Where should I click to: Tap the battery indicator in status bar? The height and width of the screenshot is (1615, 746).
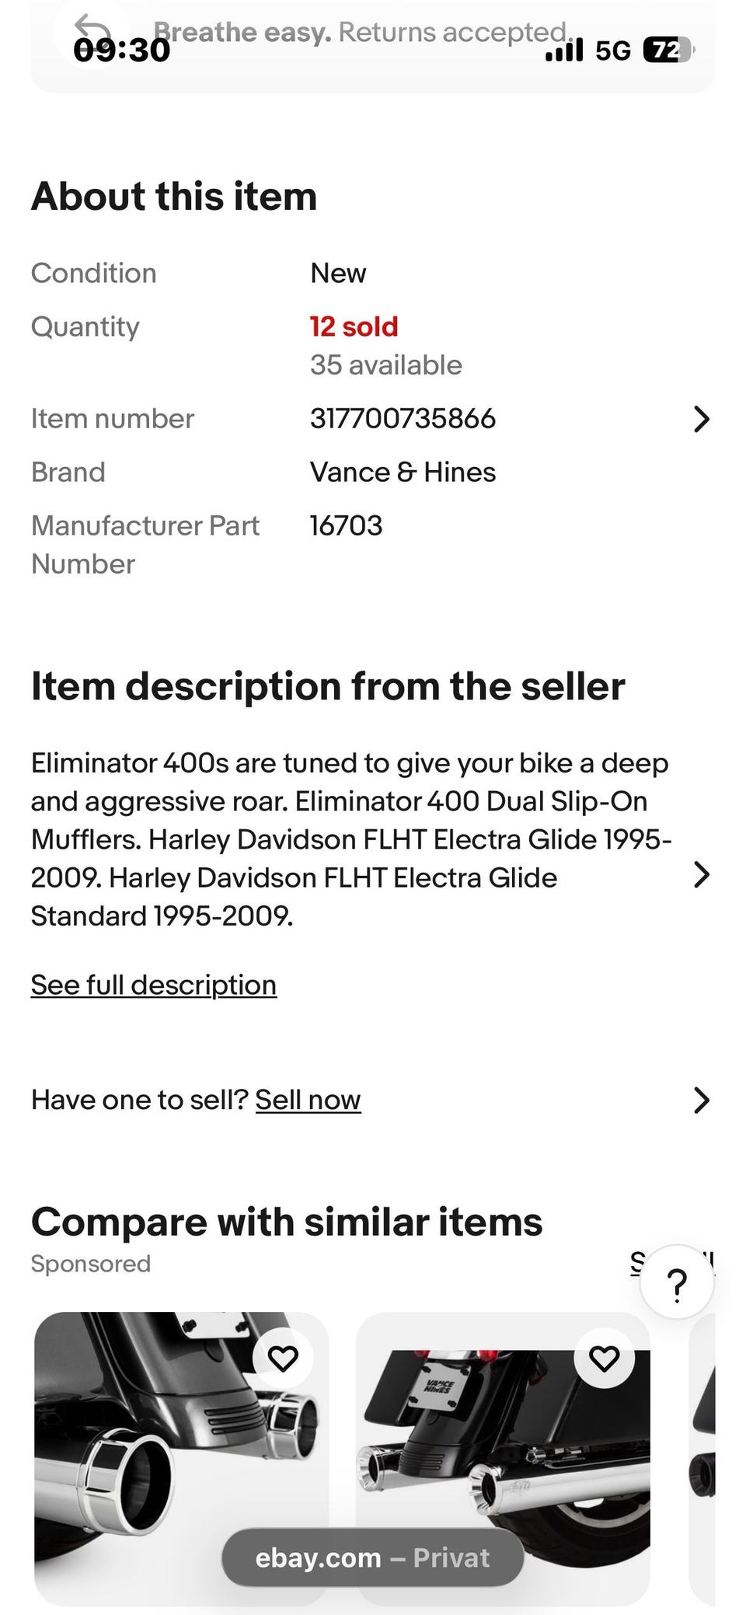point(668,51)
